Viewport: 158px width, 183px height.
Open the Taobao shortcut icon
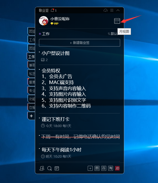point(111,168)
